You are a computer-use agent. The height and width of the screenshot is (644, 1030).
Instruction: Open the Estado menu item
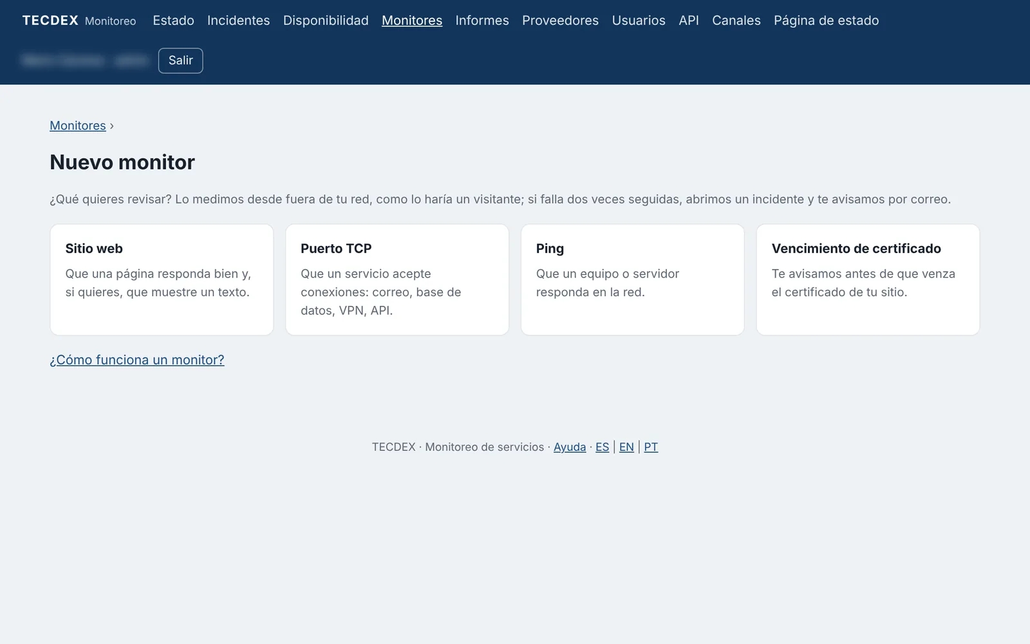[x=173, y=21]
